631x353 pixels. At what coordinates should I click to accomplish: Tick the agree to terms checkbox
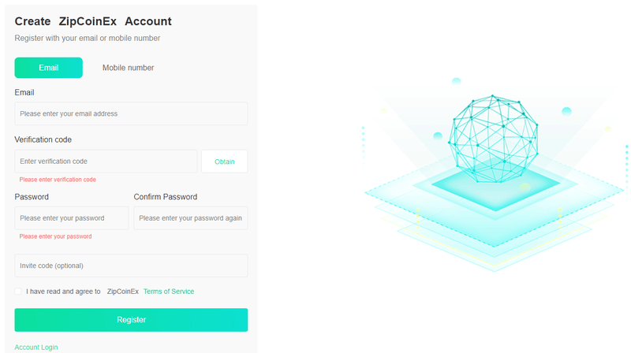click(x=18, y=292)
